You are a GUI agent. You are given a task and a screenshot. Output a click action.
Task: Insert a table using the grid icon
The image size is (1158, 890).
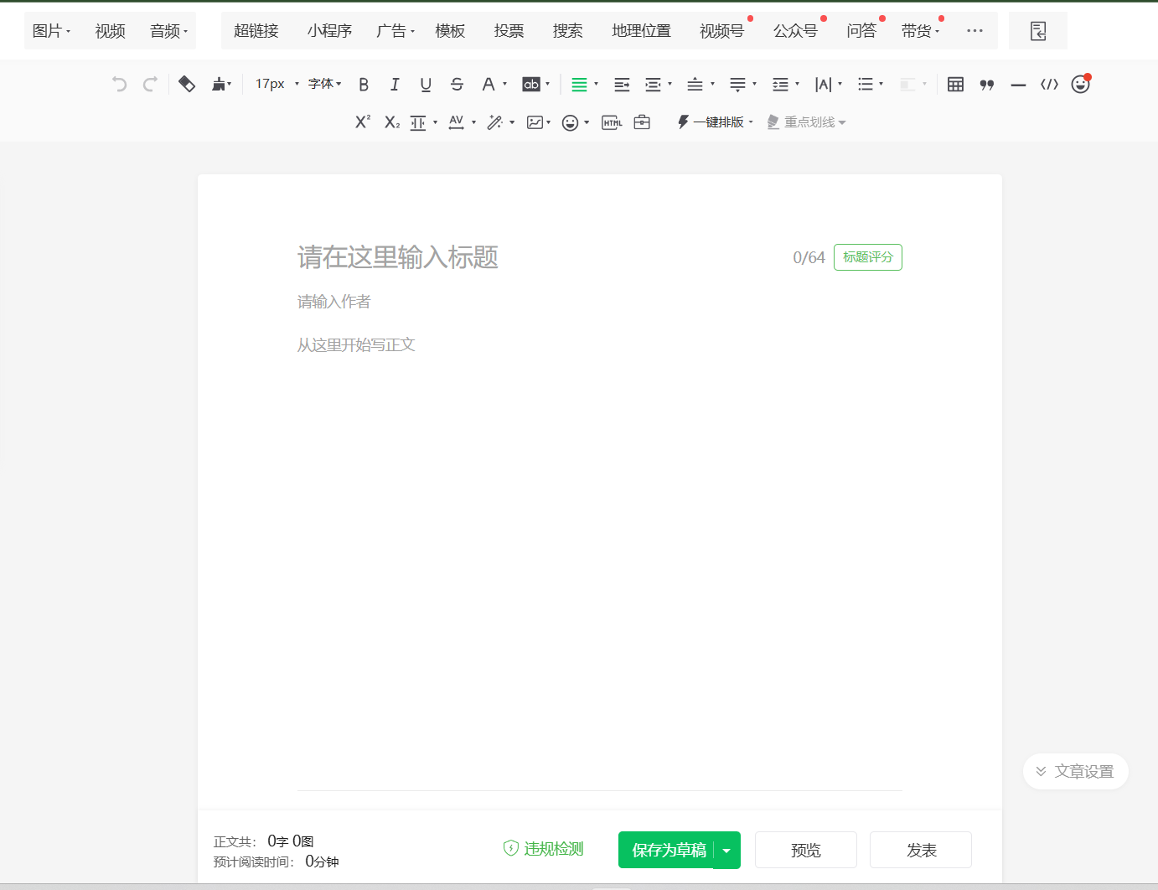click(955, 84)
